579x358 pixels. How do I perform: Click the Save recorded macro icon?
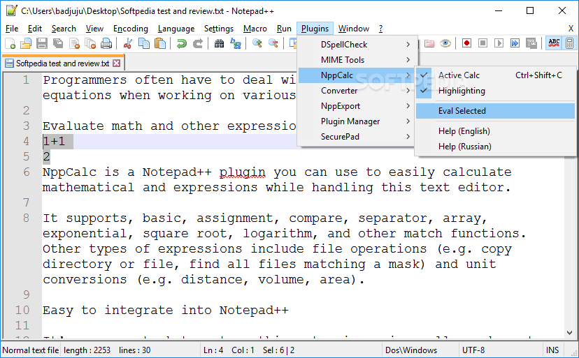coord(531,43)
